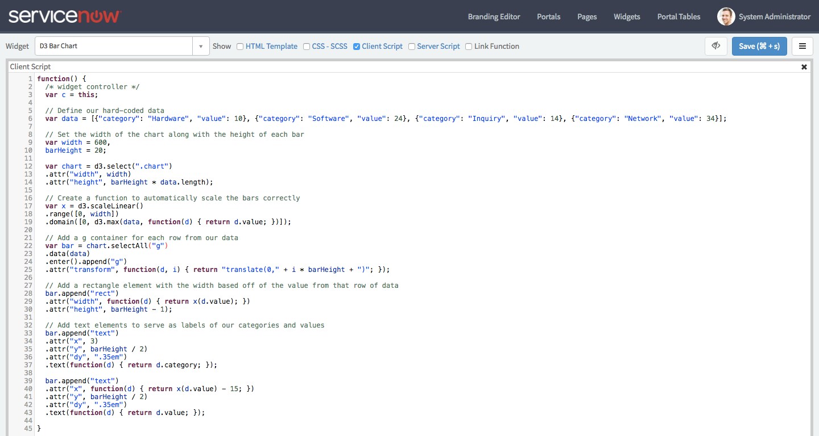Close the Client Script panel
Image resolution: width=819 pixels, height=436 pixels.
pyautogui.click(x=804, y=67)
